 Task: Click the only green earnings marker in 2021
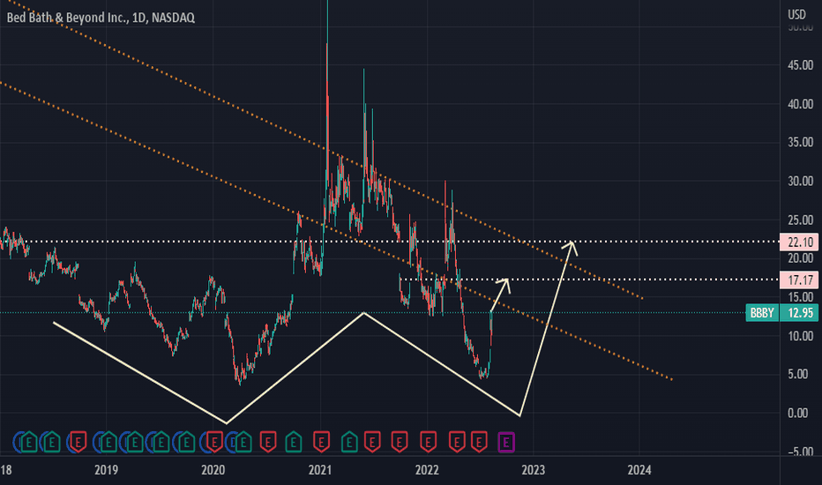coord(349,442)
